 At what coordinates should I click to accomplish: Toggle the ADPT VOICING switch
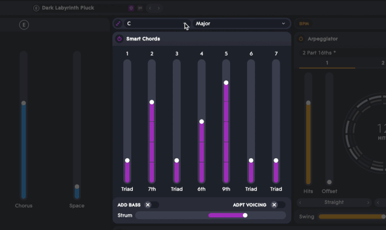pos(278,205)
